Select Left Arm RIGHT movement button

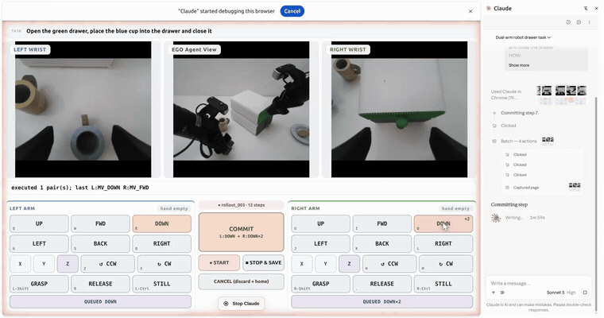(x=162, y=244)
